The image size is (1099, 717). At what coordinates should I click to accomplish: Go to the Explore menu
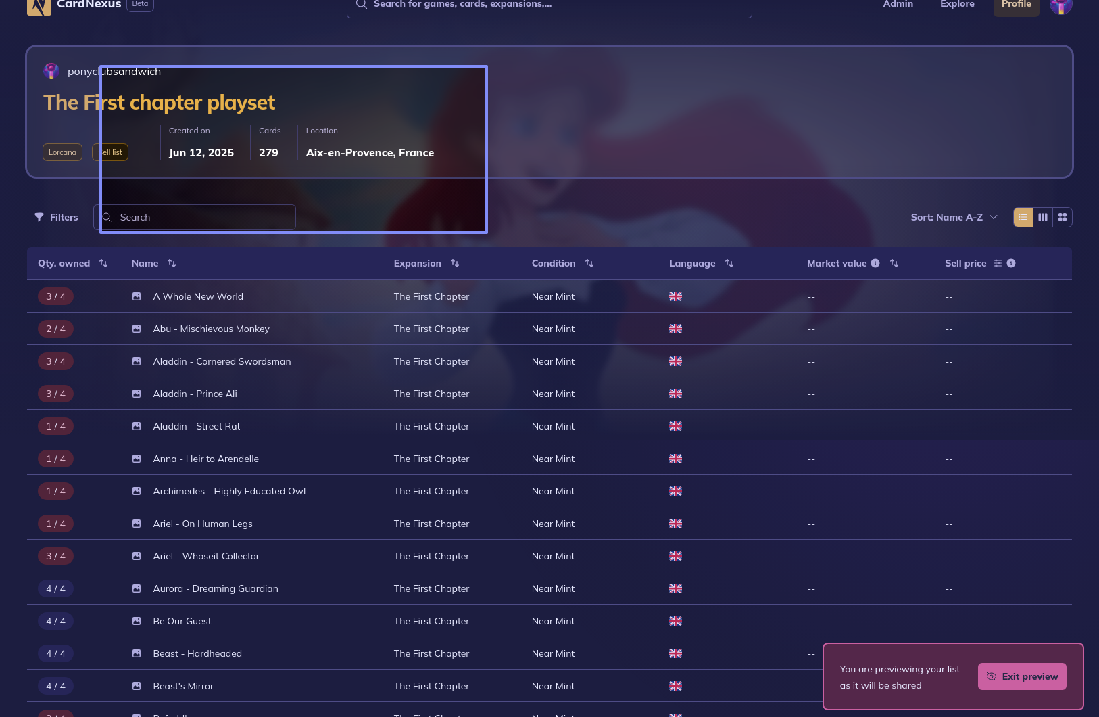coord(957,5)
